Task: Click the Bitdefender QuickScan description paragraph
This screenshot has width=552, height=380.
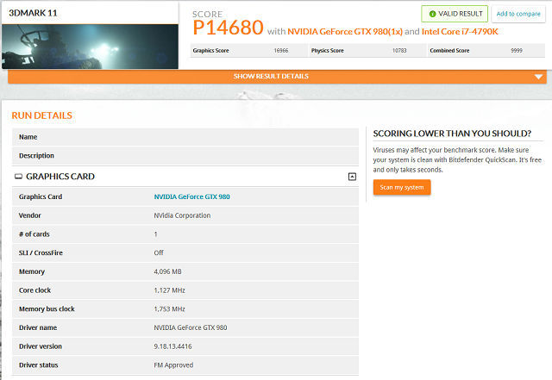Action: point(457,159)
